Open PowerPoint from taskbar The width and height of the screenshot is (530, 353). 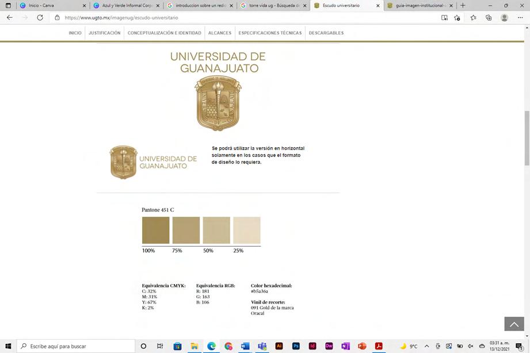coord(362,346)
